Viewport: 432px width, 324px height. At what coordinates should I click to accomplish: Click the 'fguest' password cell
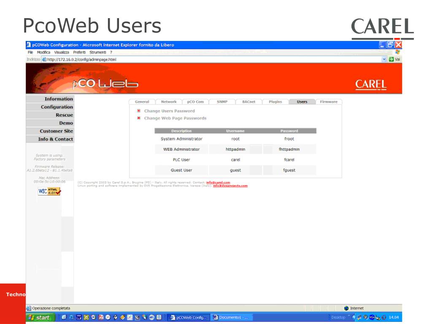[x=289, y=170]
